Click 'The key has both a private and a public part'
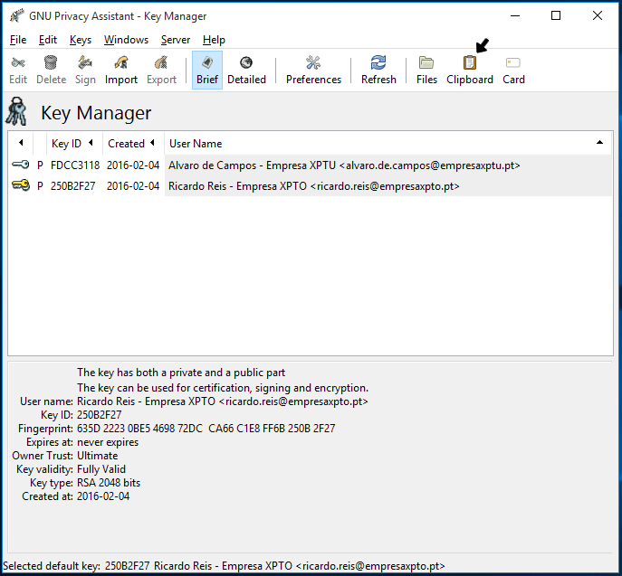 (x=181, y=373)
